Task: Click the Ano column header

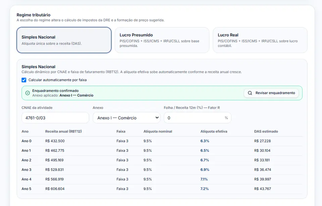Action: [25, 132]
